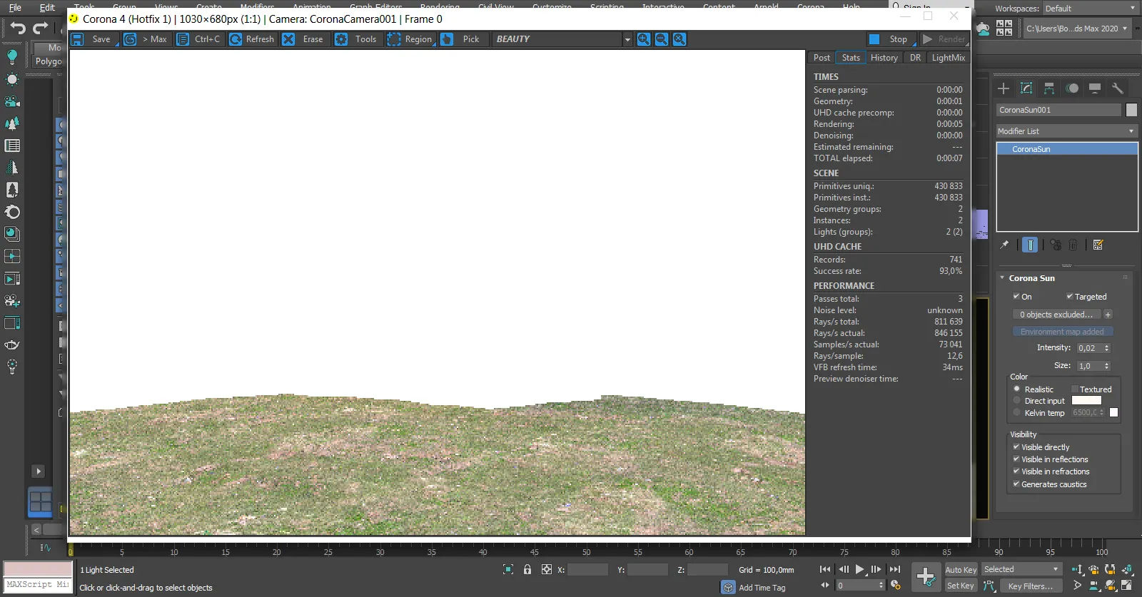1142x597 pixels.
Task: Select the Region render tool
Action: click(x=394, y=39)
